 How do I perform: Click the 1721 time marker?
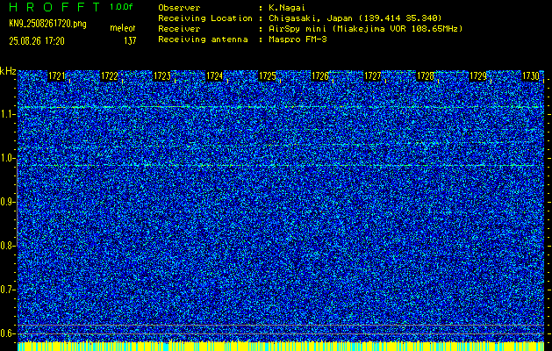[x=57, y=76]
